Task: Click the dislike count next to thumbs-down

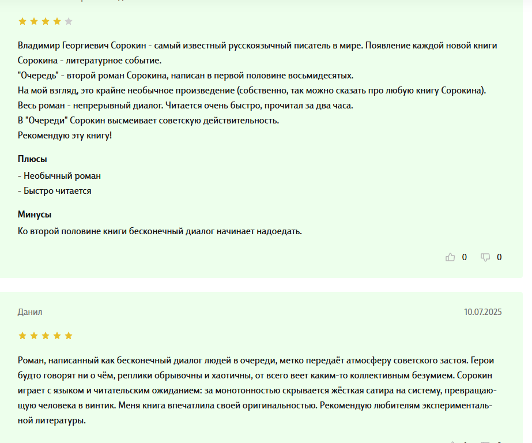Action: tap(499, 257)
